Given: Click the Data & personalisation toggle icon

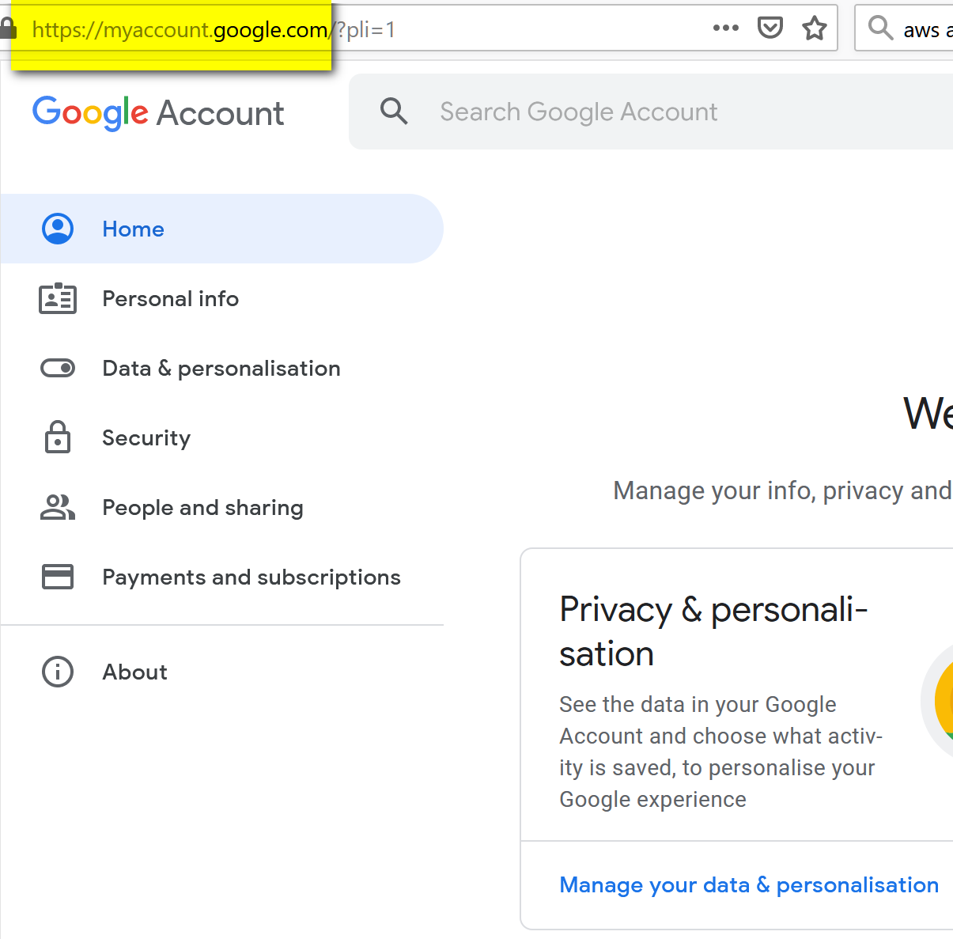Looking at the screenshot, I should click(x=58, y=369).
